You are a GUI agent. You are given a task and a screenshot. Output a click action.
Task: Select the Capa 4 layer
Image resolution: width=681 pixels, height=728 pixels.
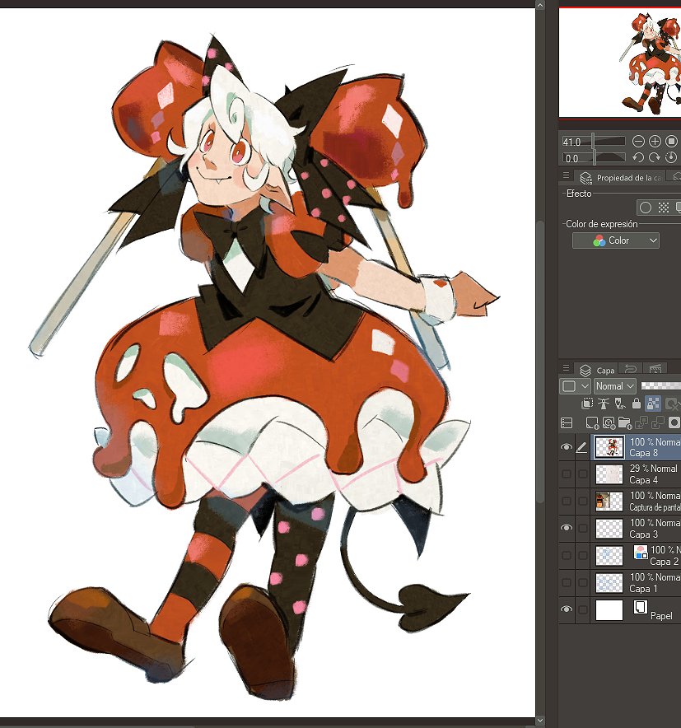(637, 474)
